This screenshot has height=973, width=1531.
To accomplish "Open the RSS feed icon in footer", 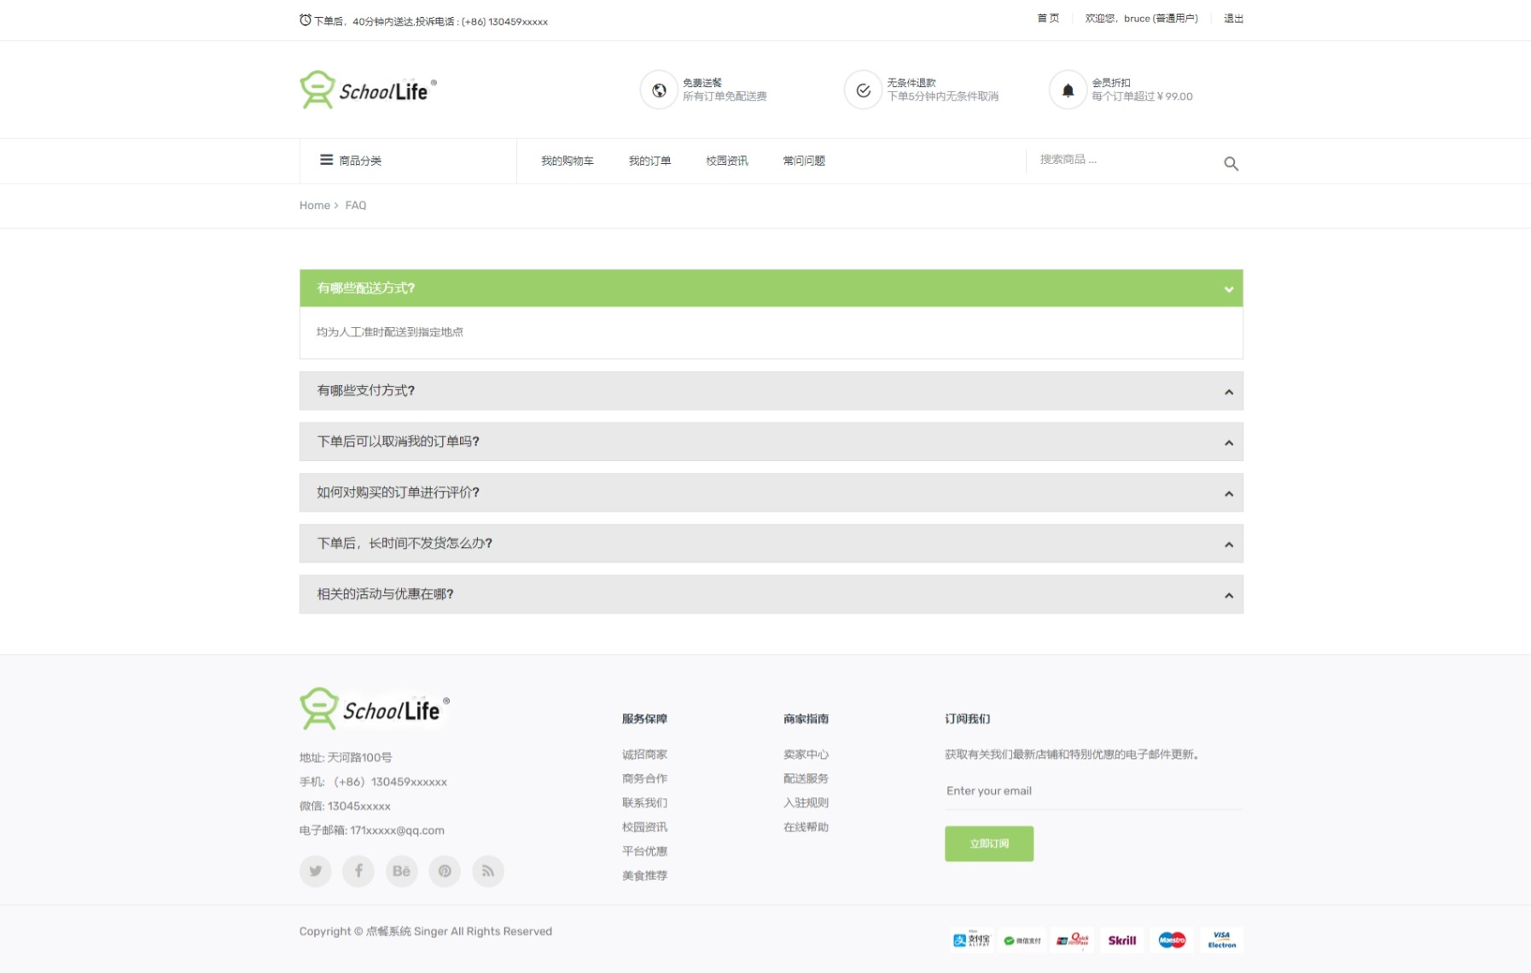I will (488, 871).
